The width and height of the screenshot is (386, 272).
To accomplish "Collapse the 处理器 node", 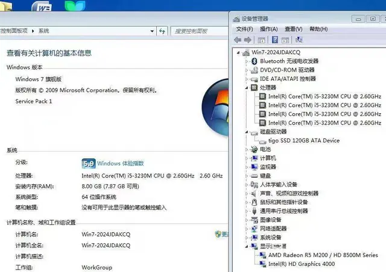I will click(x=247, y=88).
